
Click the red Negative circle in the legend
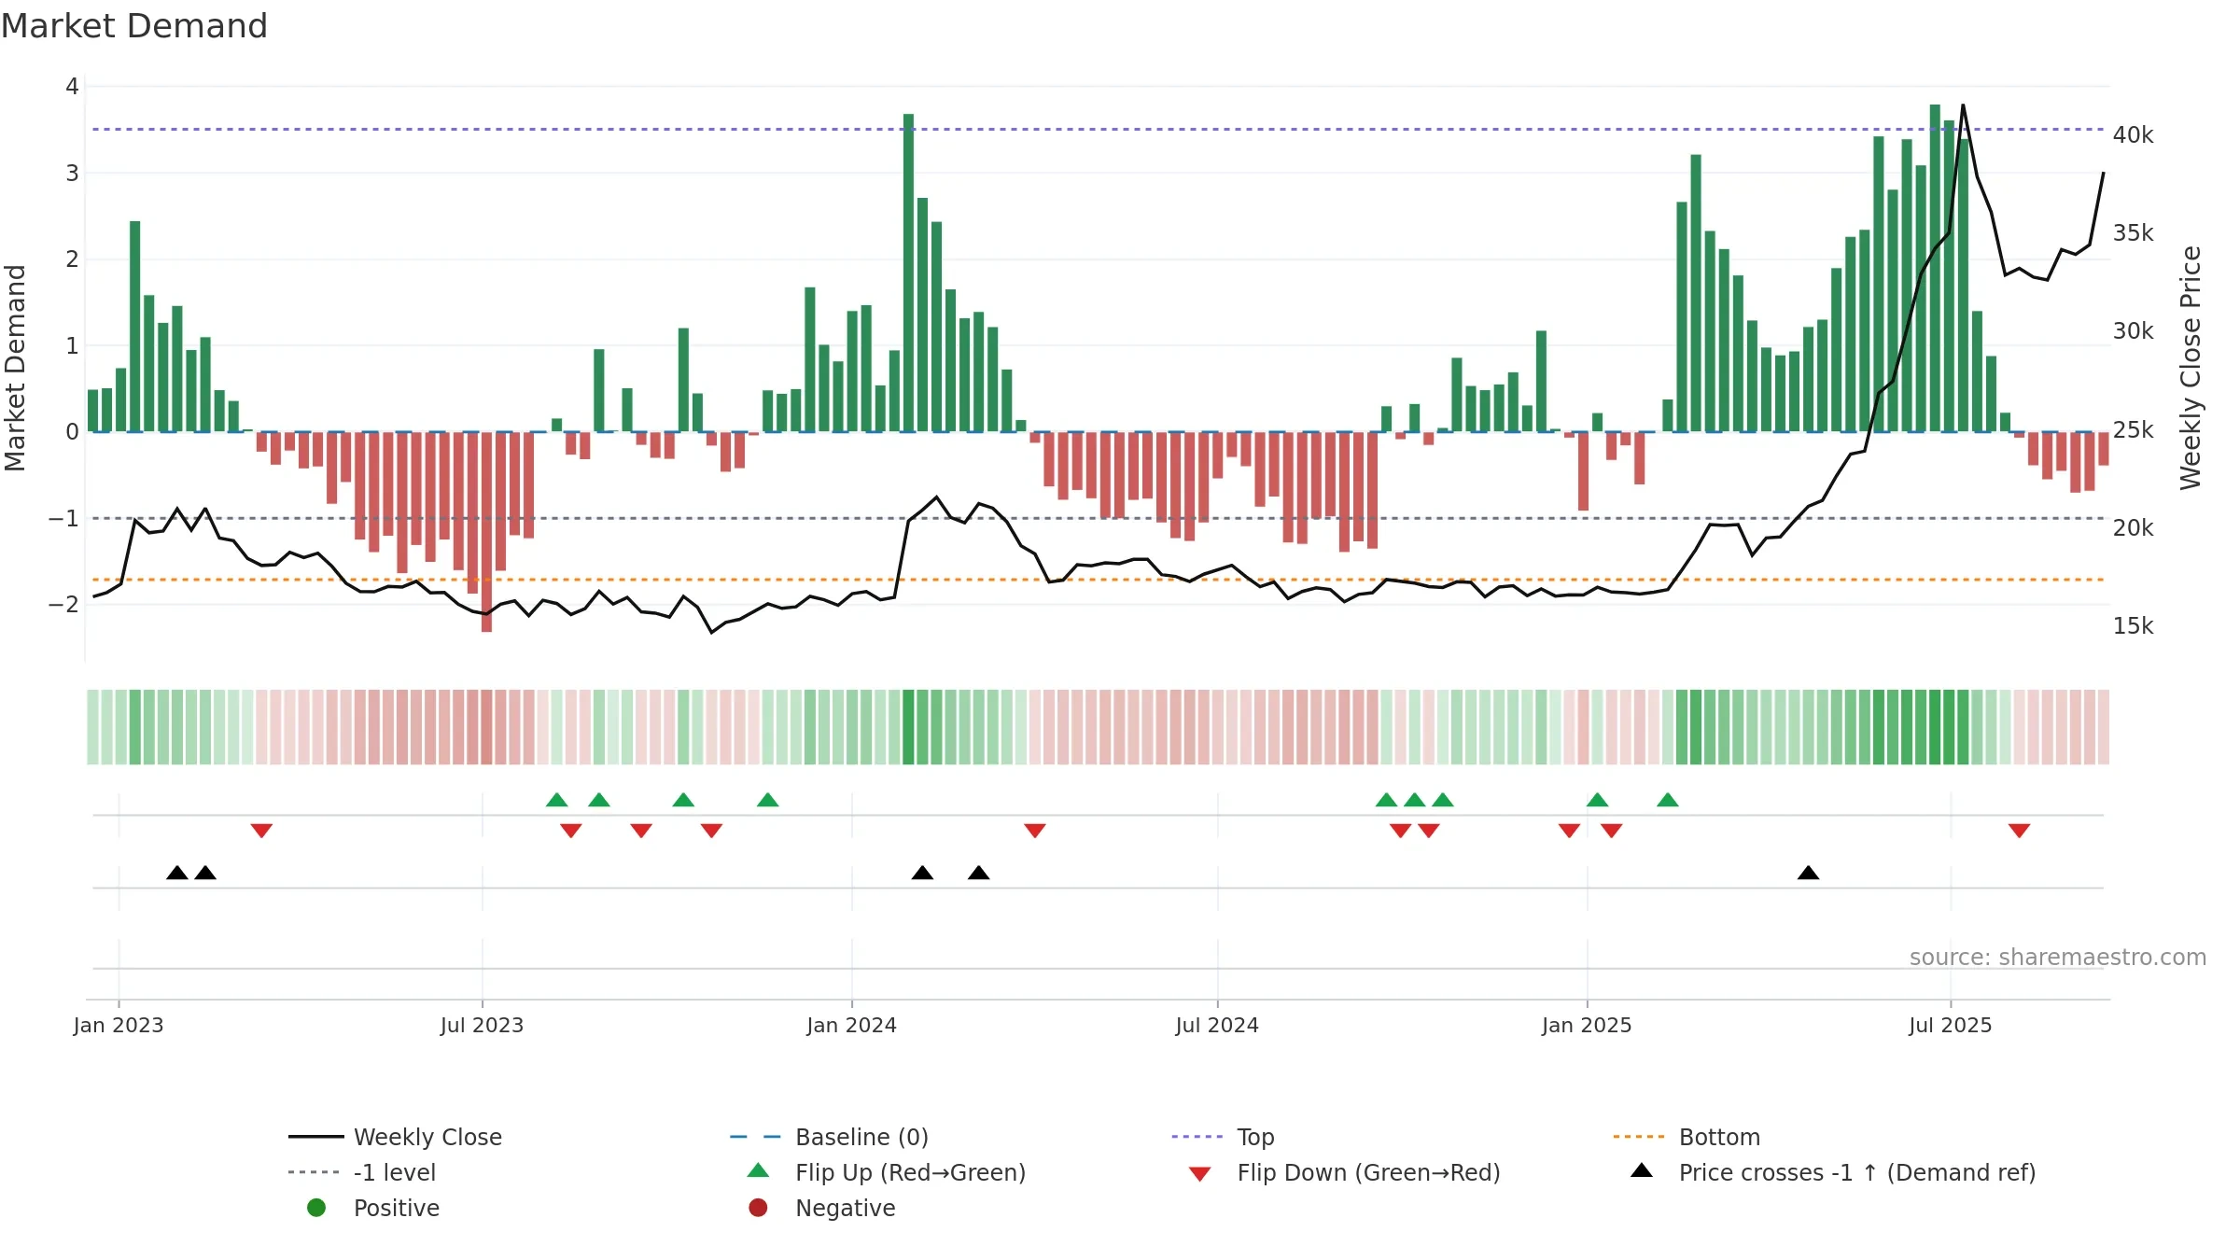tap(758, 1208)
